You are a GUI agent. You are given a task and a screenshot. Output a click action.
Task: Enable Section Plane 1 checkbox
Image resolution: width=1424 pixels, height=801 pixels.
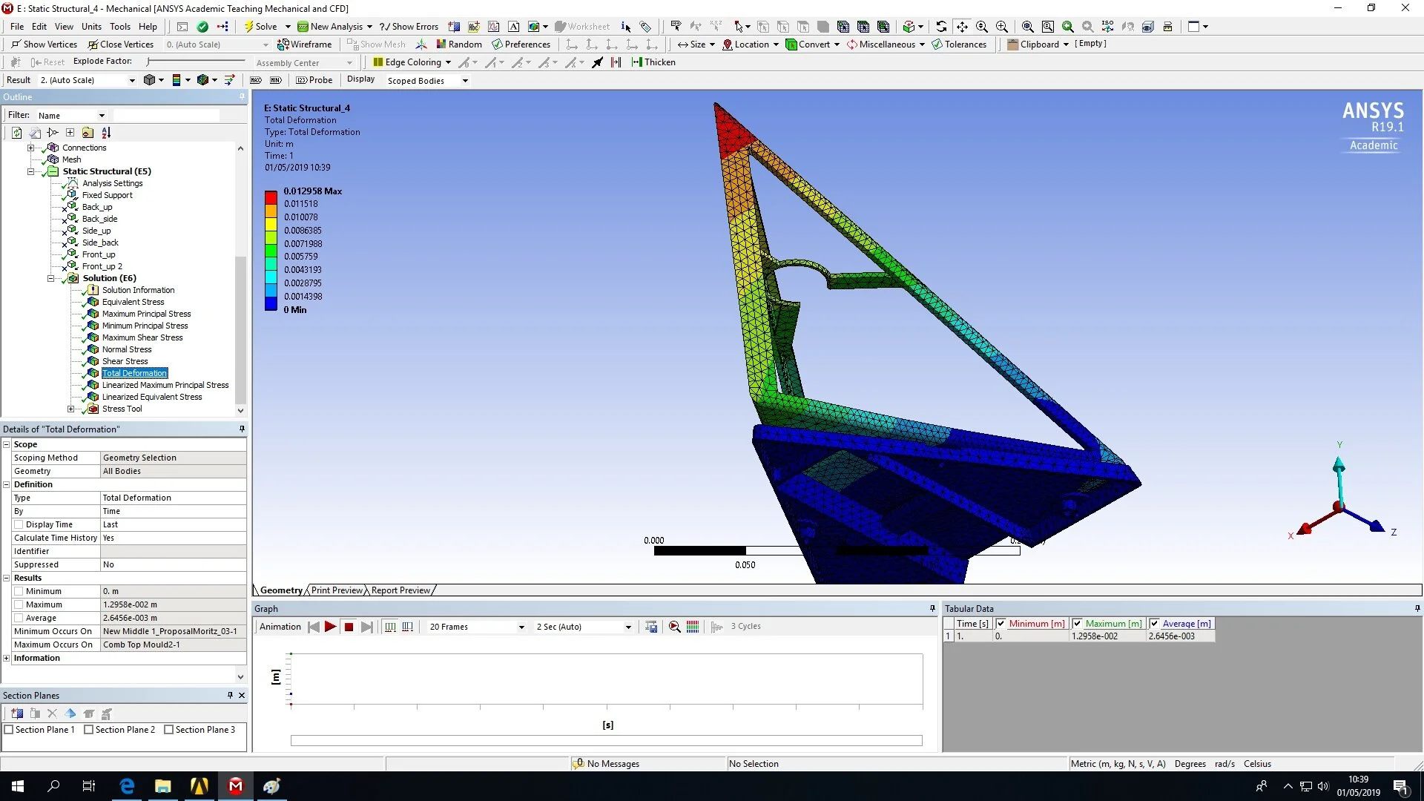click(x=9, y=730)
